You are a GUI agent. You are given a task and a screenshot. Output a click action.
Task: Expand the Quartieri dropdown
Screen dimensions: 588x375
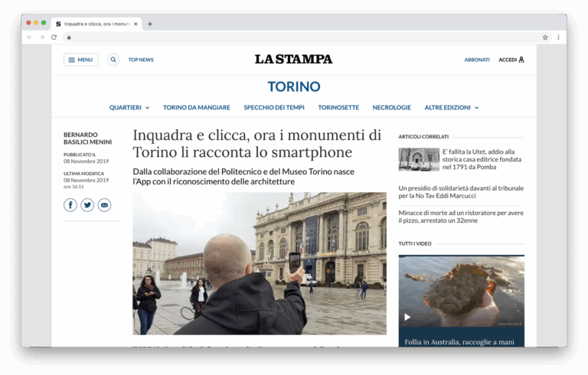(x=129, y=108)
